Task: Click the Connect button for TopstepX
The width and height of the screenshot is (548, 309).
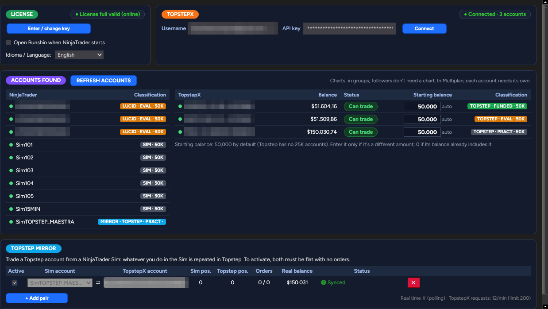Action: point(424,28)
